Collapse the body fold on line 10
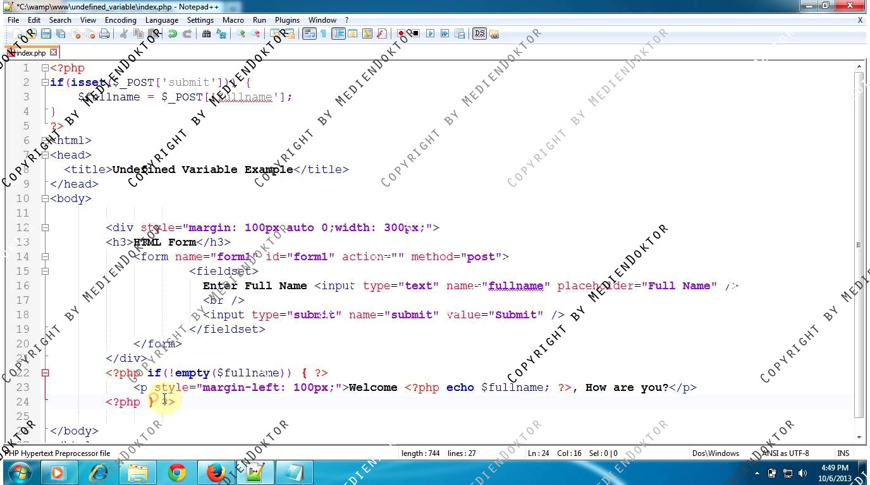 pyautogui.click(x=45, y=198)
